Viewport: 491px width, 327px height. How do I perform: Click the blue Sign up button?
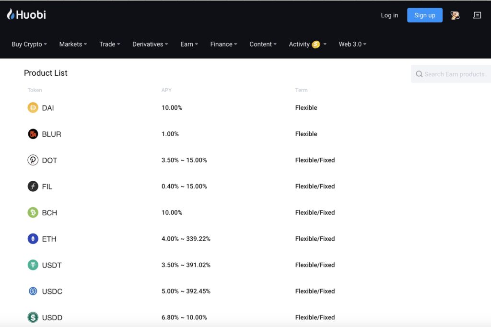pos(425,15)
